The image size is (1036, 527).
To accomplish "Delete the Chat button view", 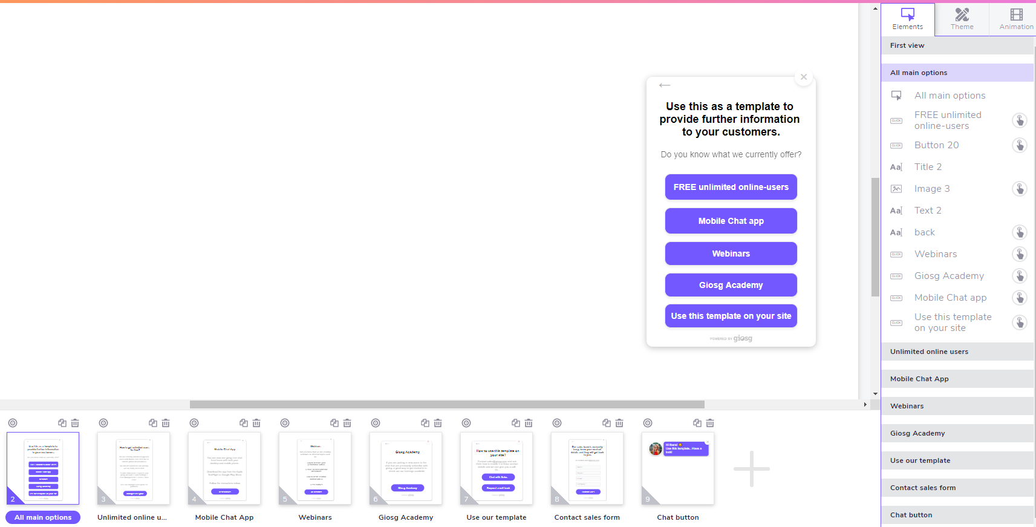I will pos(710,423).
